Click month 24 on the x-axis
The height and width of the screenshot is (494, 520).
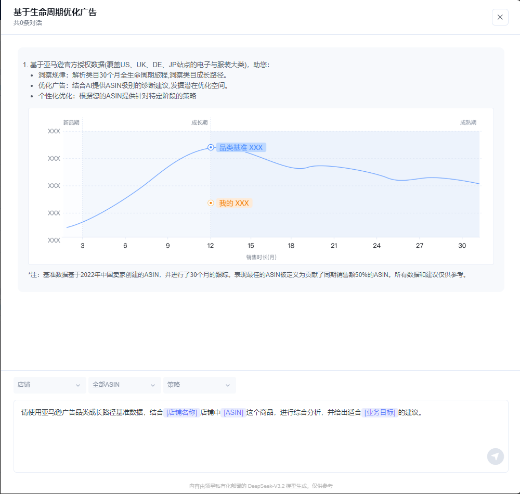point(377,246)
